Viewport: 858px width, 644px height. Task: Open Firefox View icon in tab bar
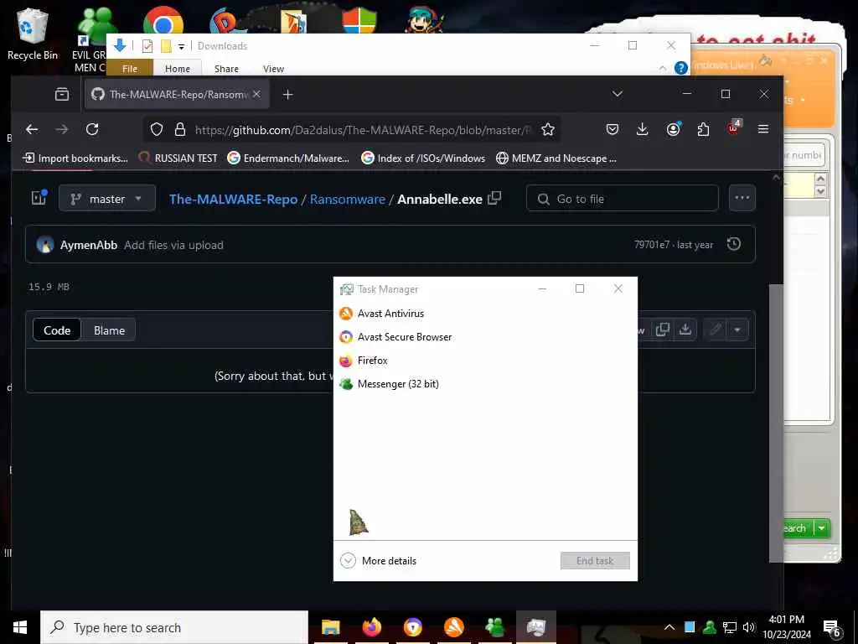pyautogui.click(x=62, y=94)
